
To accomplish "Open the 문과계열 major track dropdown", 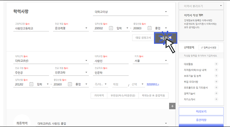I will [x=71, y=28].
